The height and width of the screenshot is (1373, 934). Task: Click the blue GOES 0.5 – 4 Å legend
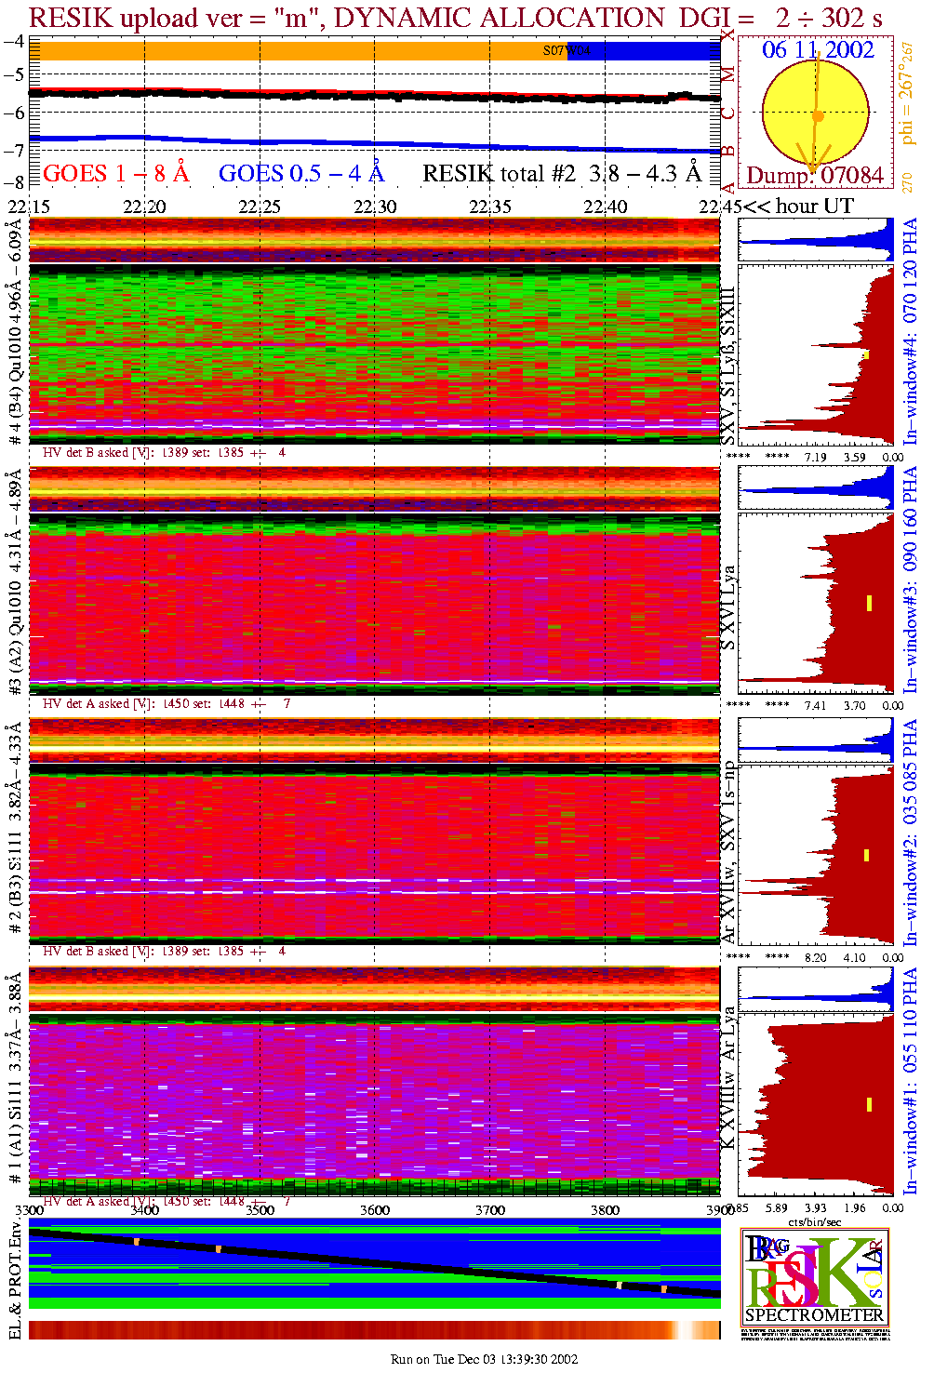[x=300, y=174]
